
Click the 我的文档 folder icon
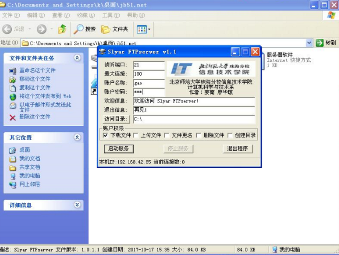[x=13, y=159]
